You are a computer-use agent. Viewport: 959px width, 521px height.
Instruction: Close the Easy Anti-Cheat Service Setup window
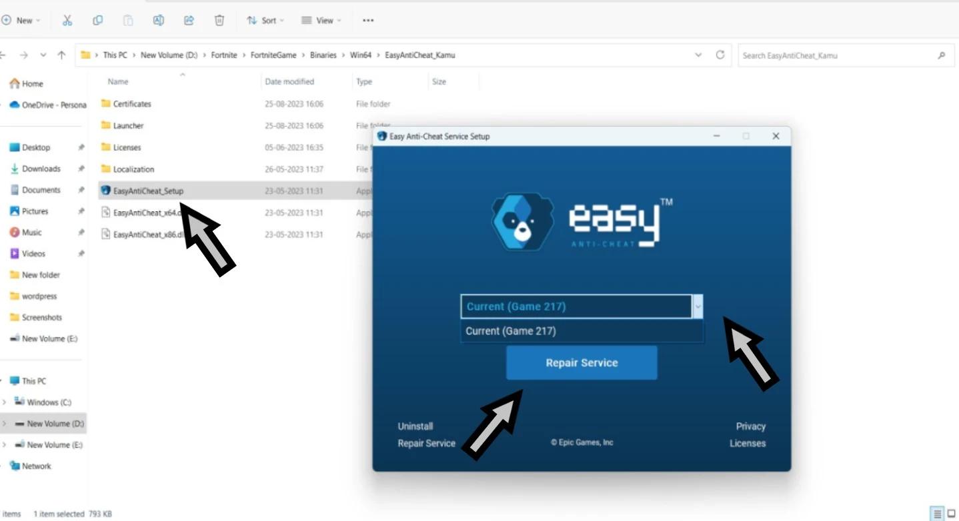(776, 136)
